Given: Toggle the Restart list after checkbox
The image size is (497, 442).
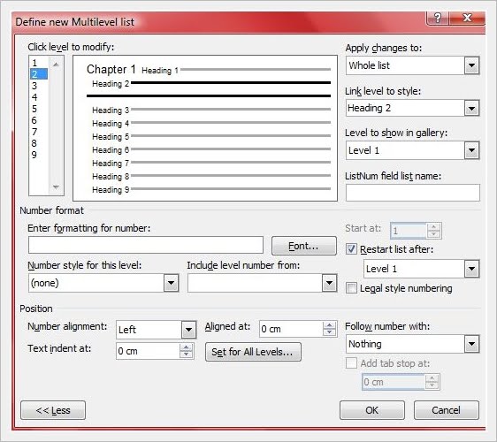Looking at the screenshot, I should pyautogui.click(x=351, y=249).
